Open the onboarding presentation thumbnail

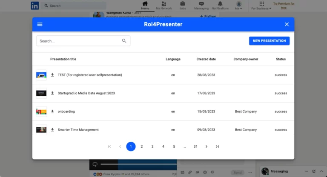click(x=41, y=111)
